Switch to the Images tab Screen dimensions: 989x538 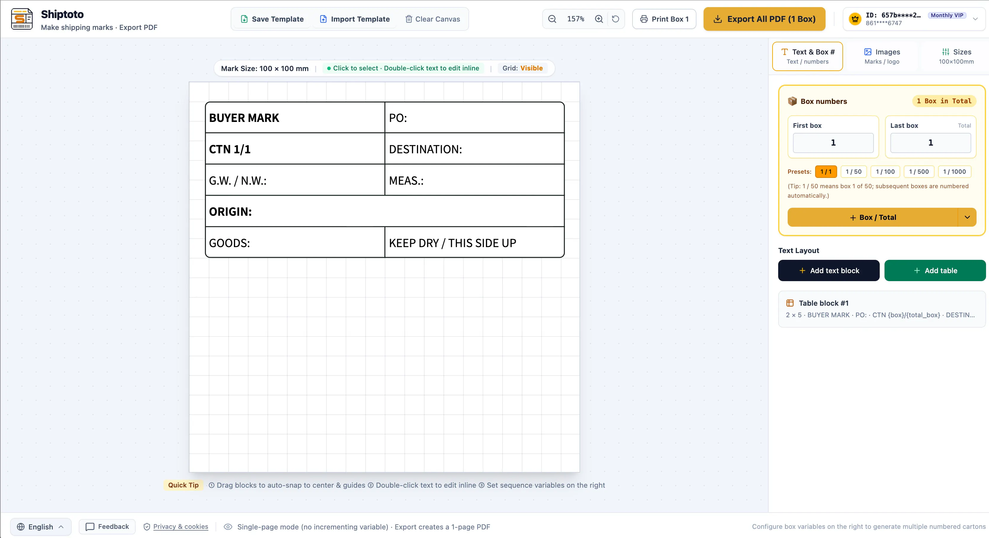click(x=882, y=57)
